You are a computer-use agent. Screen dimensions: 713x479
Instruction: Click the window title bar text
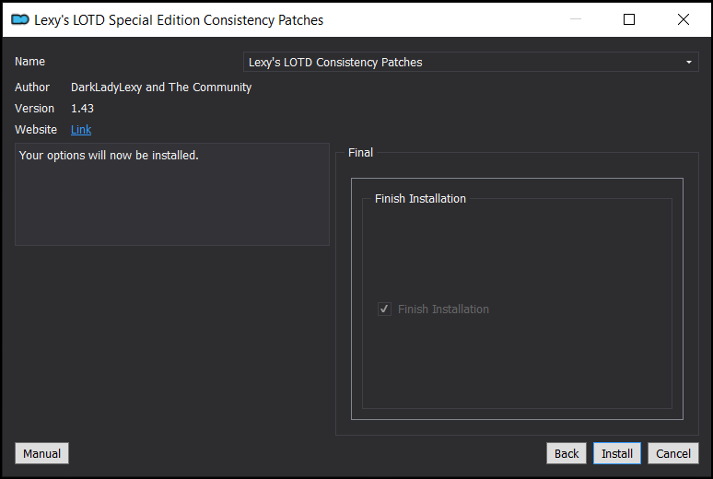pos(179,20)
